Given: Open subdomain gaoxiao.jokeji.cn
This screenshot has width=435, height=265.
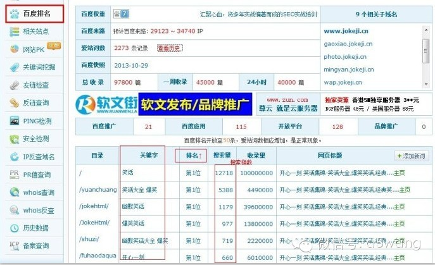Looking at the screenshot, I should click(348, 44).
